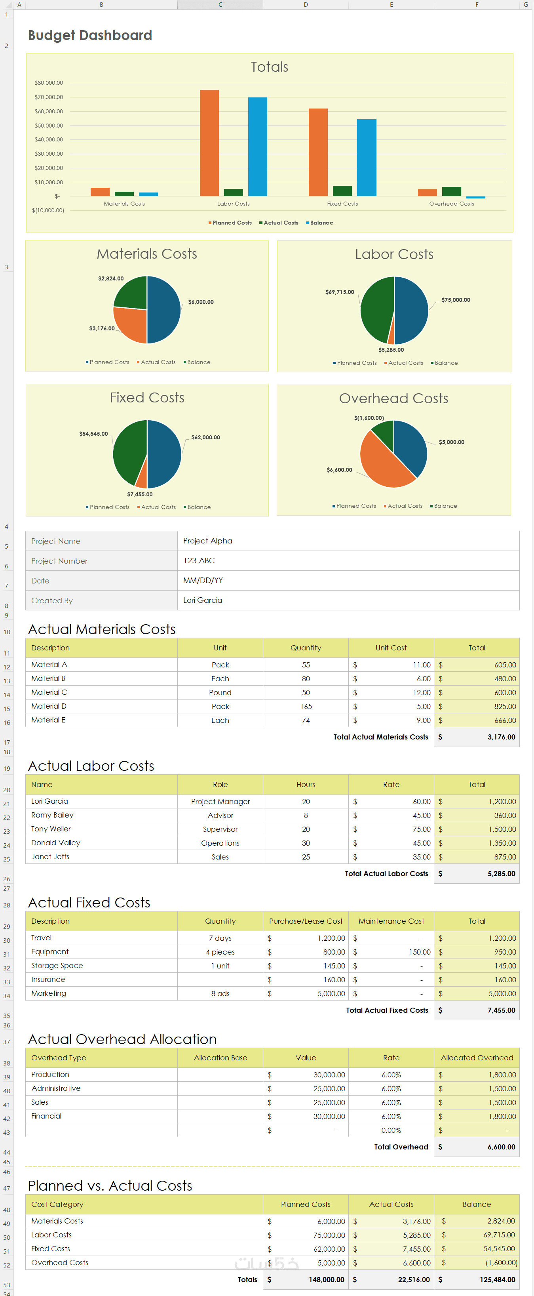Select the 950.00 Equipment total cell
Screen dimensions: 534x1296
pyautogui.click(x=477, y=952)
